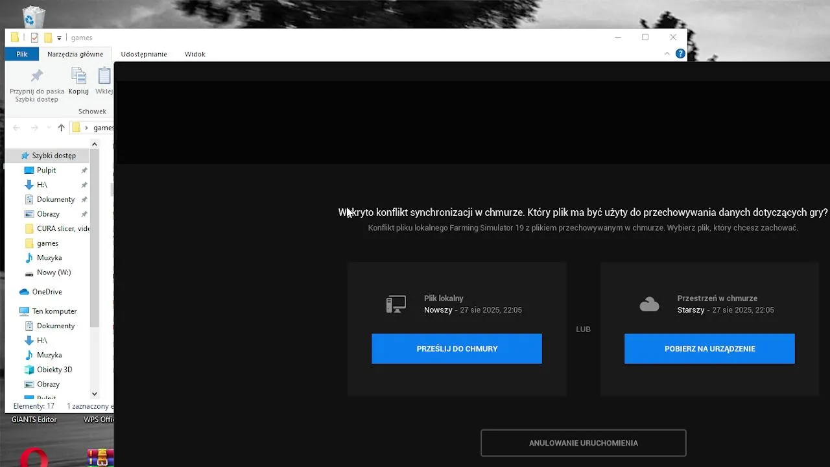Click the OneDrive cloud icon in the navigation pane
The image size is (830, 467).
point(24,292)
